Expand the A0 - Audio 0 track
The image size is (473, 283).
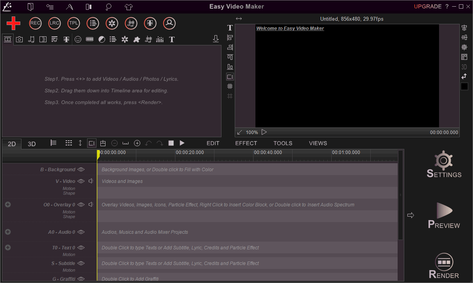coord(7,231)
